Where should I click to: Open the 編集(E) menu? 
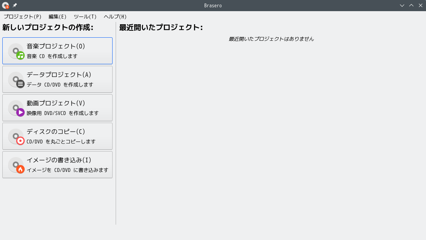[57, 17]
